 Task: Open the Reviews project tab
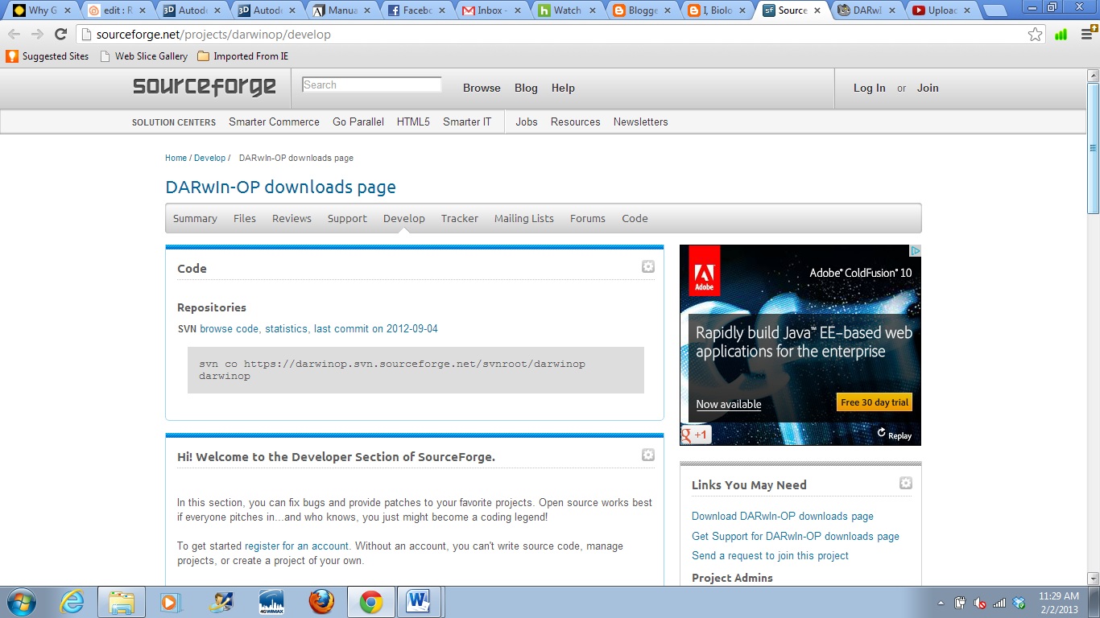(x=292, y=218)
